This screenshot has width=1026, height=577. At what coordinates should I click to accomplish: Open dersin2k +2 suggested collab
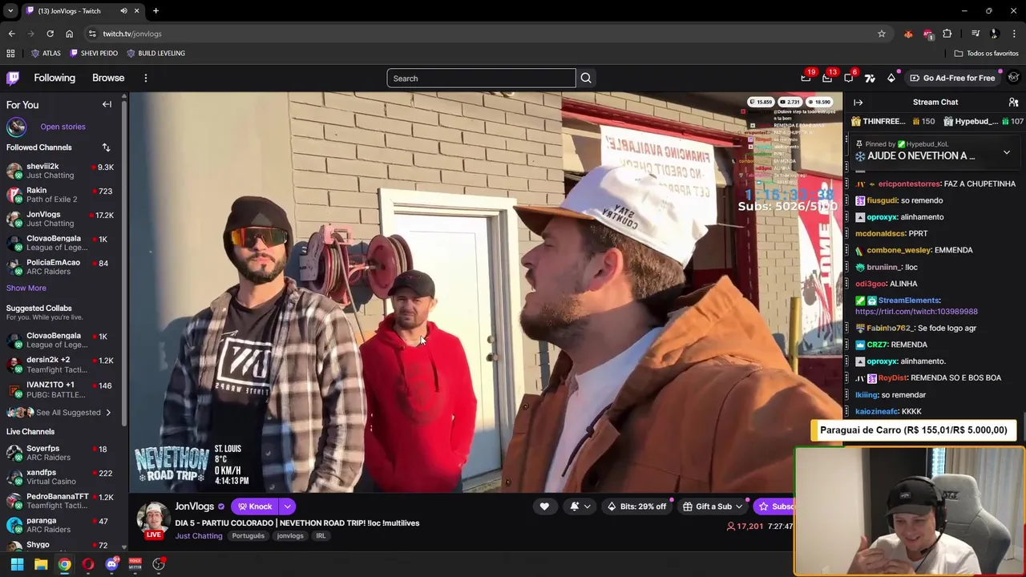tap(62, 365)
